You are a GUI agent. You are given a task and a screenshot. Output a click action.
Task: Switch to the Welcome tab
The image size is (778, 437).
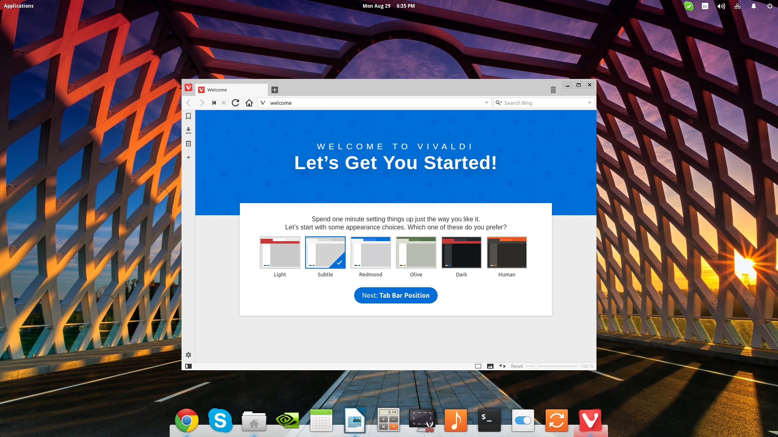[x=232, y=90]
